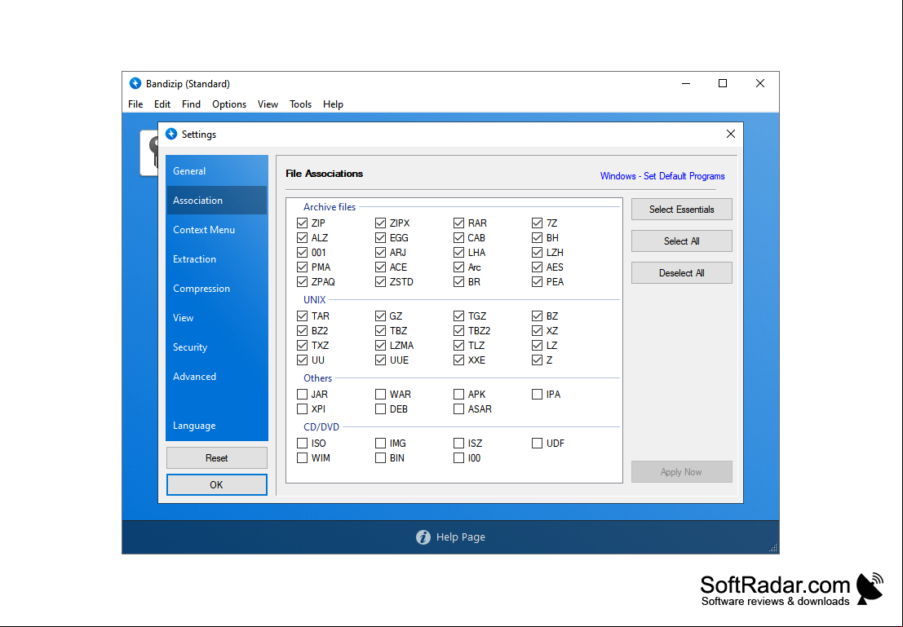Toggle the 7Z checkbox
The height and width of the screenshot is (627, 903).
coord(538,223)
